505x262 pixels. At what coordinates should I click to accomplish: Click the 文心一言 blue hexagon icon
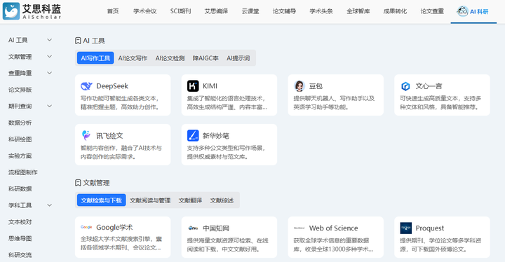405,86
